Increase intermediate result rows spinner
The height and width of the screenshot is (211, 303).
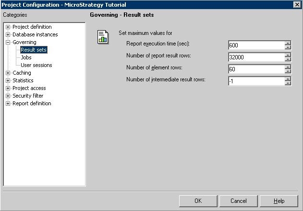pos(288,79)
